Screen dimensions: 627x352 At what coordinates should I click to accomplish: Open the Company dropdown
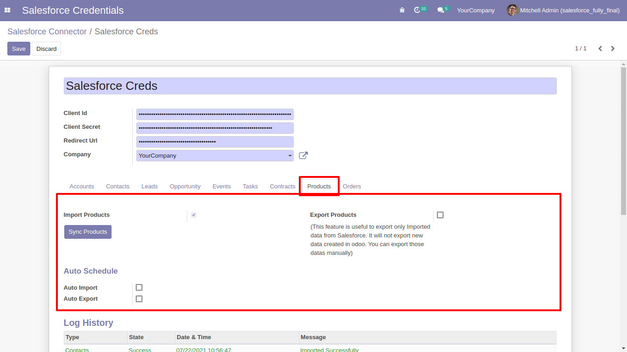click(x=215, y=156)
